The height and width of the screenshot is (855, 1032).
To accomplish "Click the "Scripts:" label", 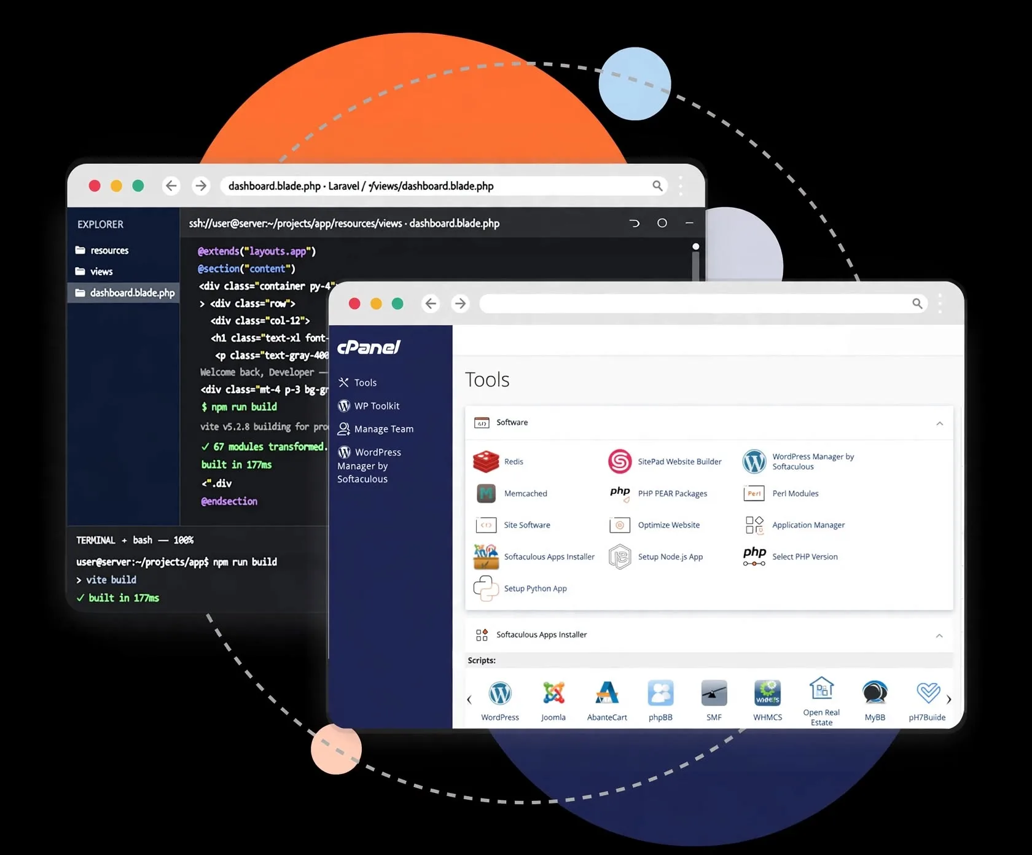I will (482, 660).
